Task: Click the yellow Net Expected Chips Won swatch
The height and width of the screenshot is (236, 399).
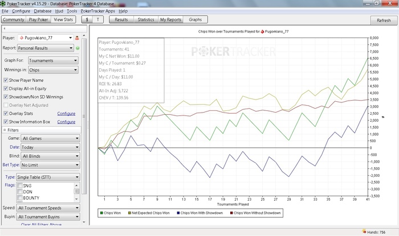Action: coord(129,213)
